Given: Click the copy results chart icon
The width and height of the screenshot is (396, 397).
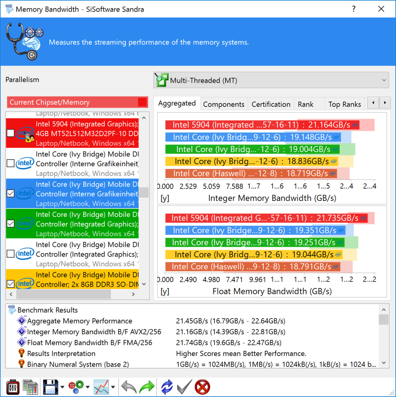Looking at the screenshot, I should click(31, 386).
